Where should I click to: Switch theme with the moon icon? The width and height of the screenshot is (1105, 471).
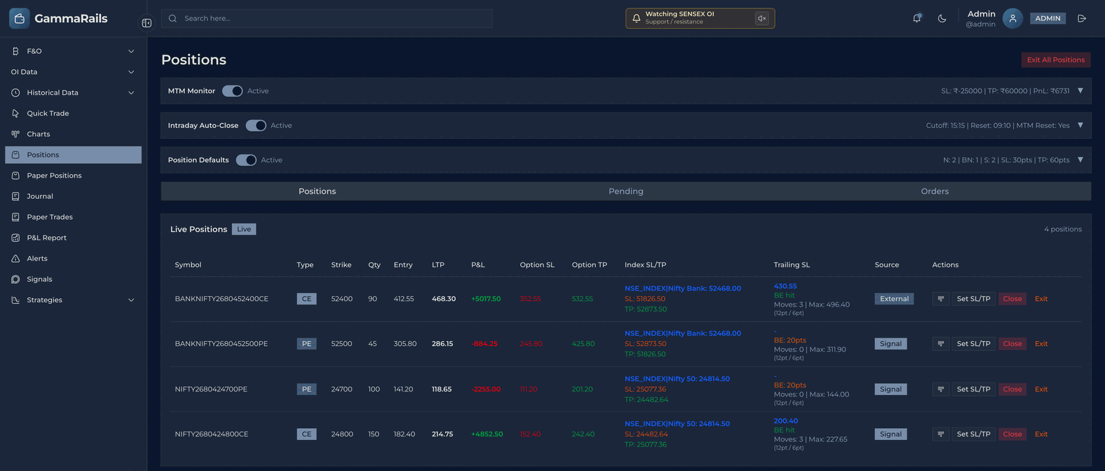click(x=942, y=19)
